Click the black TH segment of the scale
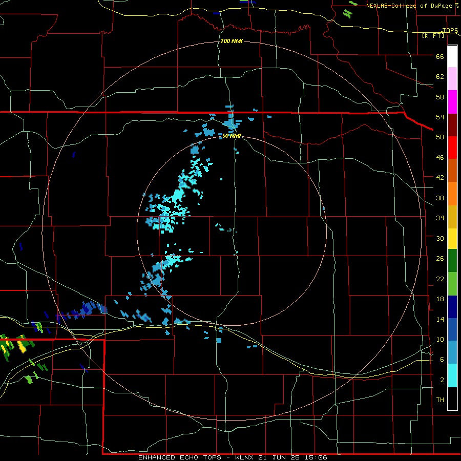 [452, 399]
